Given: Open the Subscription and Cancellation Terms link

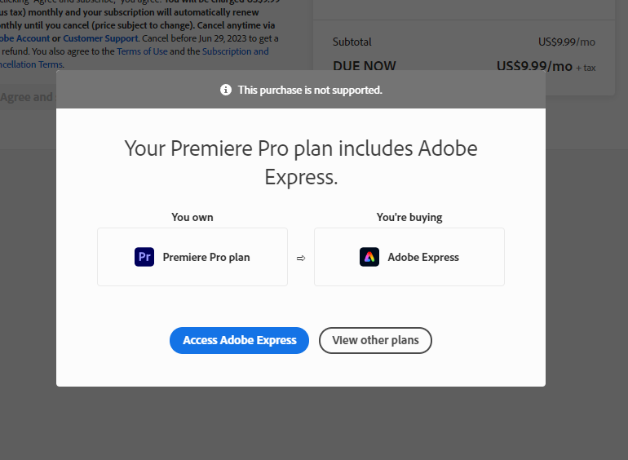Looking at the screenshot, I should 235,51.
